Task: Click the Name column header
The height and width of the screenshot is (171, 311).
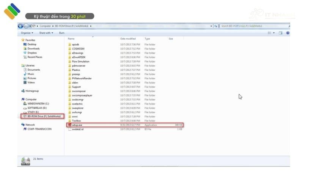Action: [71, 39]
